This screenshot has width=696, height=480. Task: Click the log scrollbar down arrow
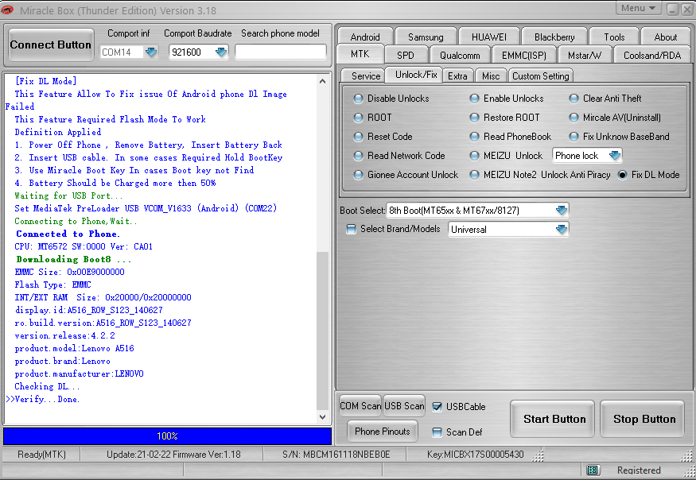(x=323, y=417)
